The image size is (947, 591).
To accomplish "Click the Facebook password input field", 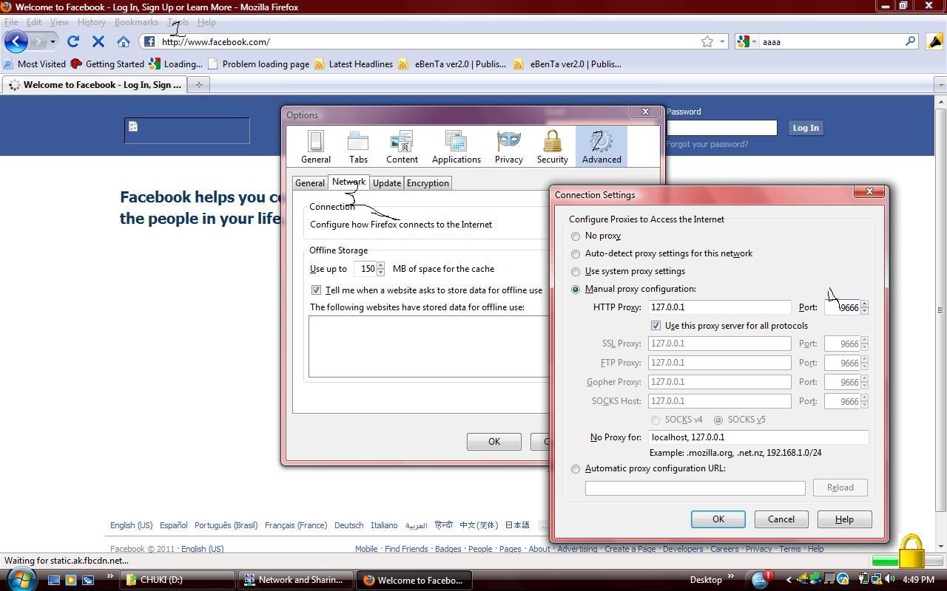I will pos(721,128).
